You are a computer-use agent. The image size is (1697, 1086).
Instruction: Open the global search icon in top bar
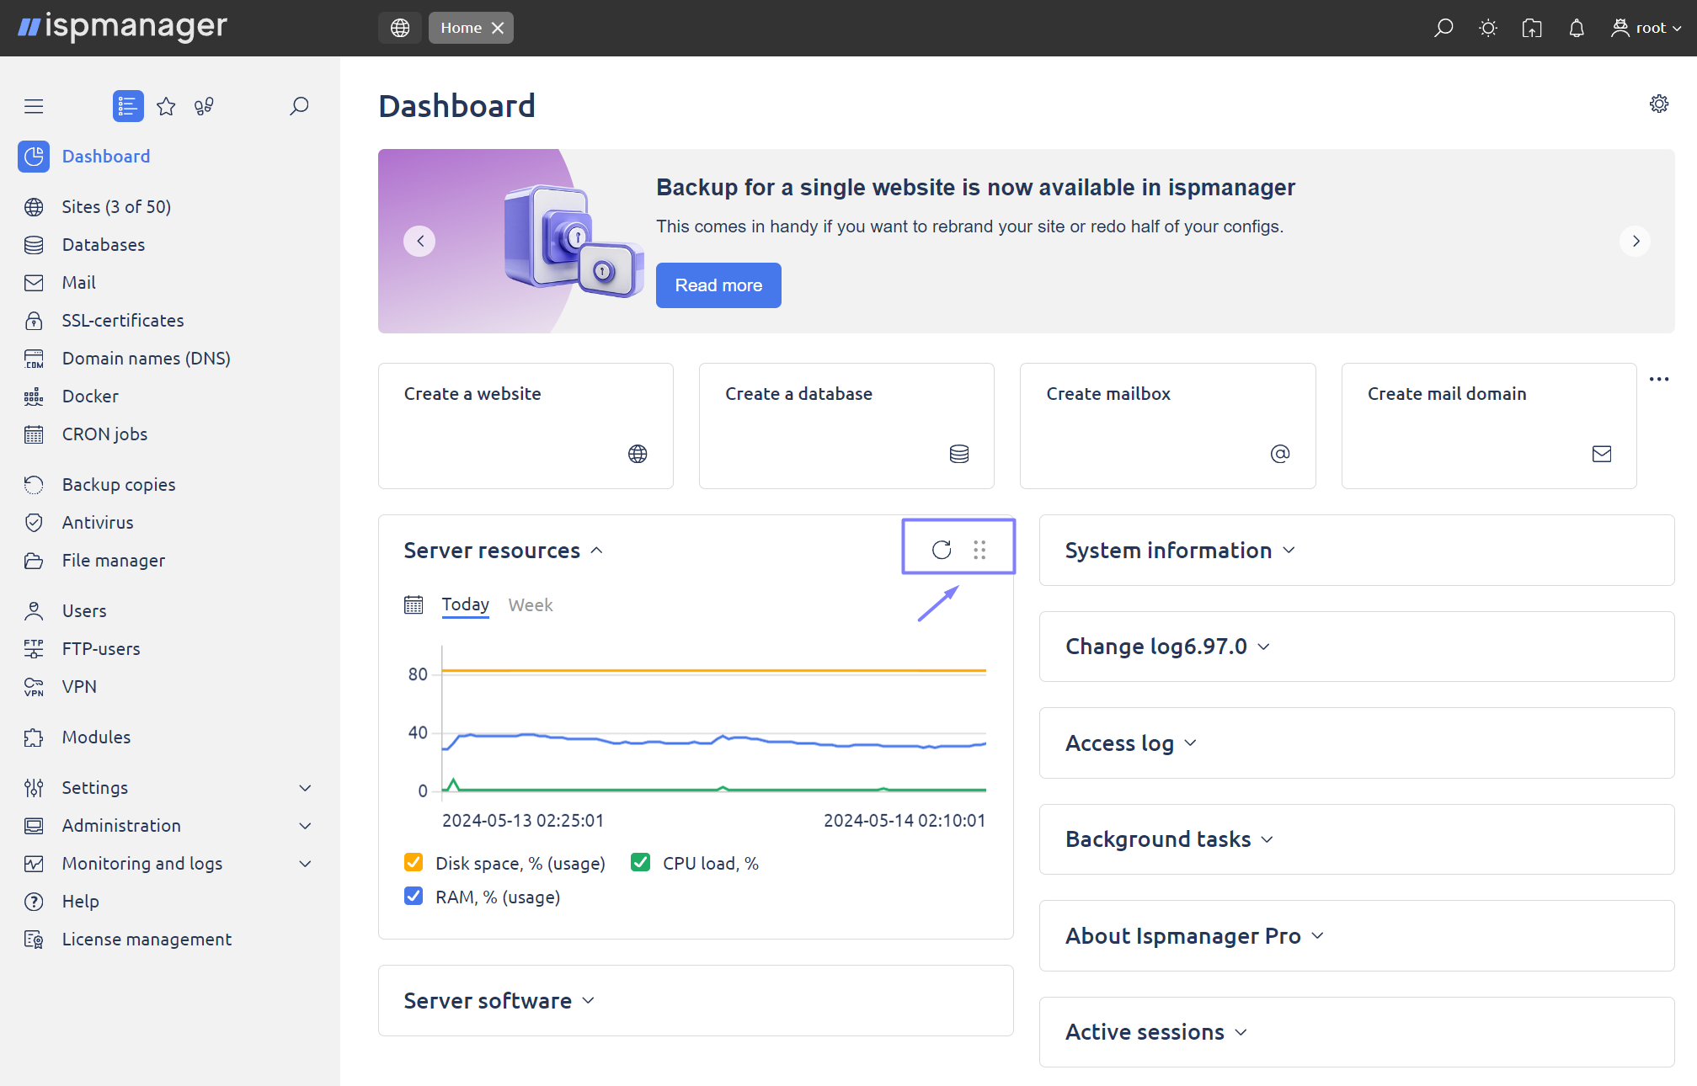click(x=1444, y=28)
